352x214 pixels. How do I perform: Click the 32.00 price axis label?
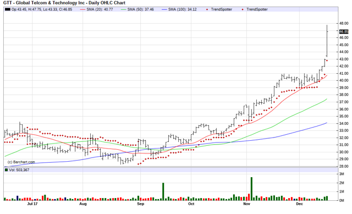click(x=344, y=138)
